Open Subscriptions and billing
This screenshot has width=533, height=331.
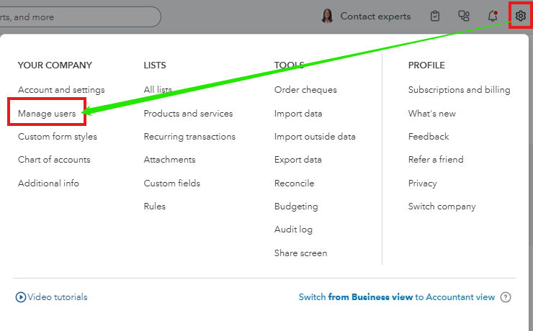pos(459,90)
